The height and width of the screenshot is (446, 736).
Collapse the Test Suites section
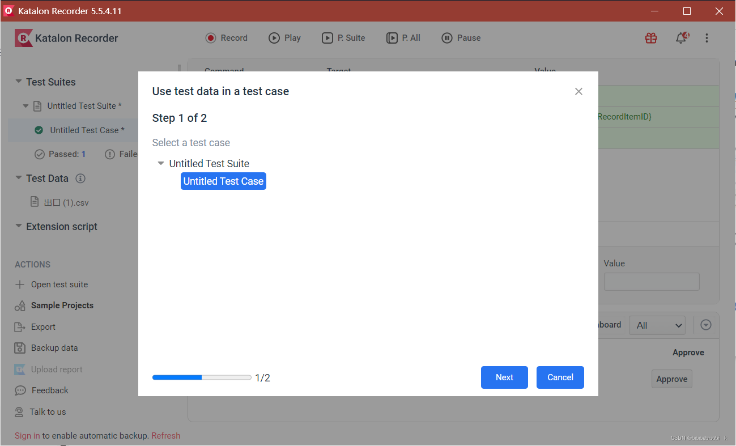click(19, 82)
